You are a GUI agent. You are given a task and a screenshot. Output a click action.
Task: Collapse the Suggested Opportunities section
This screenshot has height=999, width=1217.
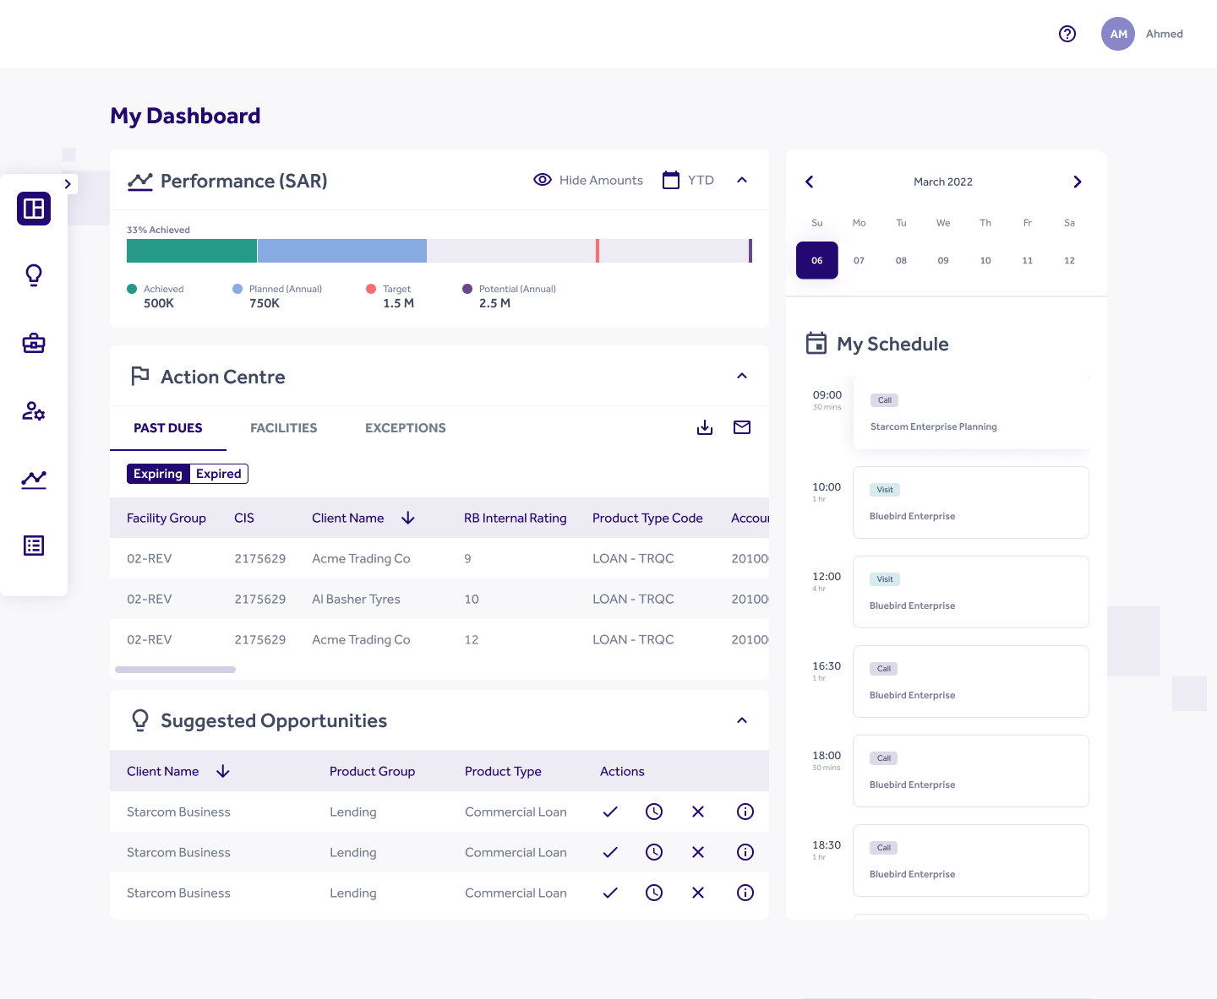point(742,720)
